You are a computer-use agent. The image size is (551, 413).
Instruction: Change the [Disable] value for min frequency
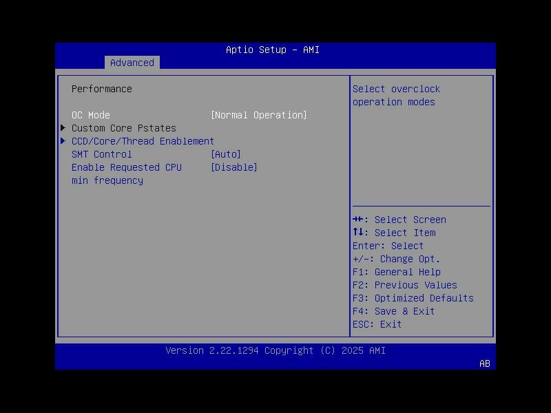click(x=234, y=167)
